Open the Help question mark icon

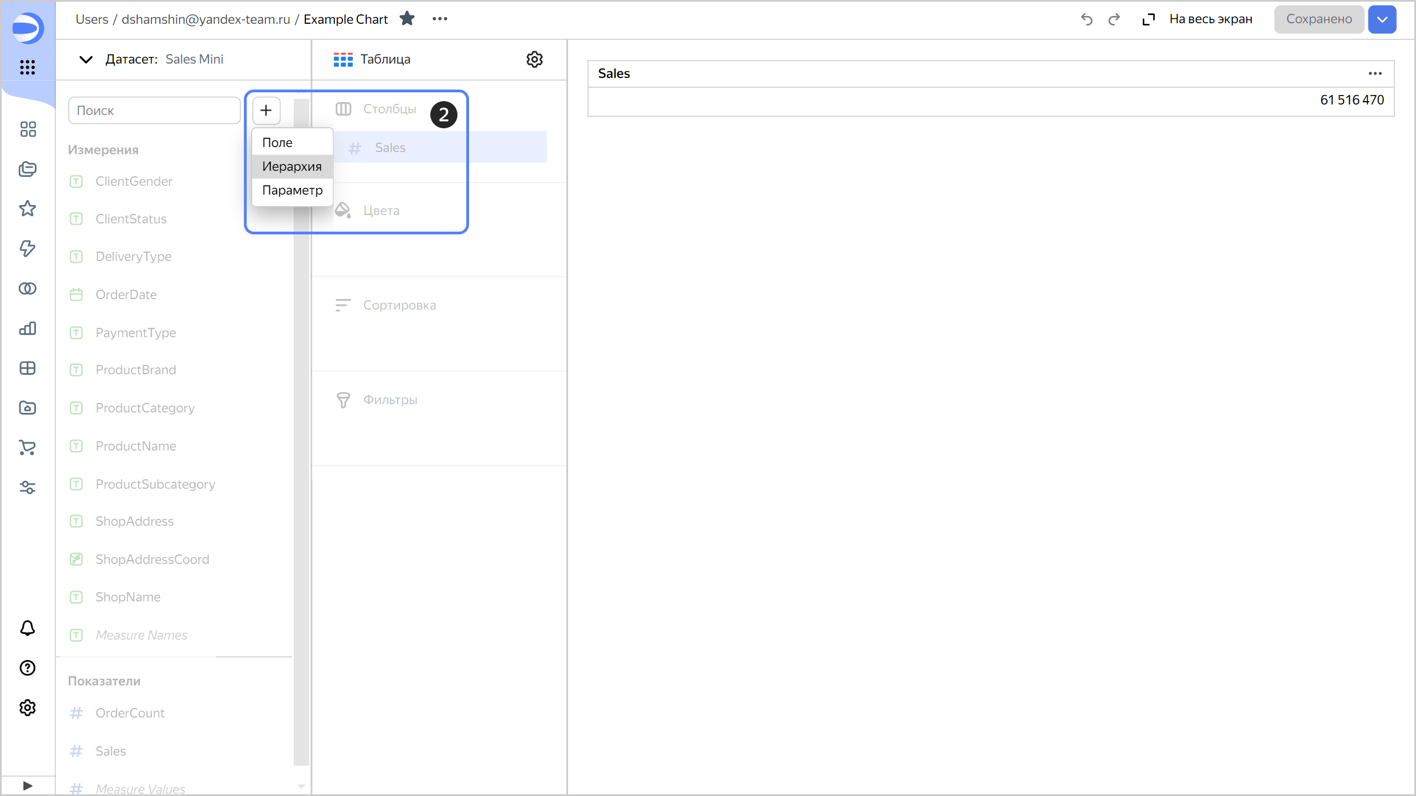[x=27, y=668]
